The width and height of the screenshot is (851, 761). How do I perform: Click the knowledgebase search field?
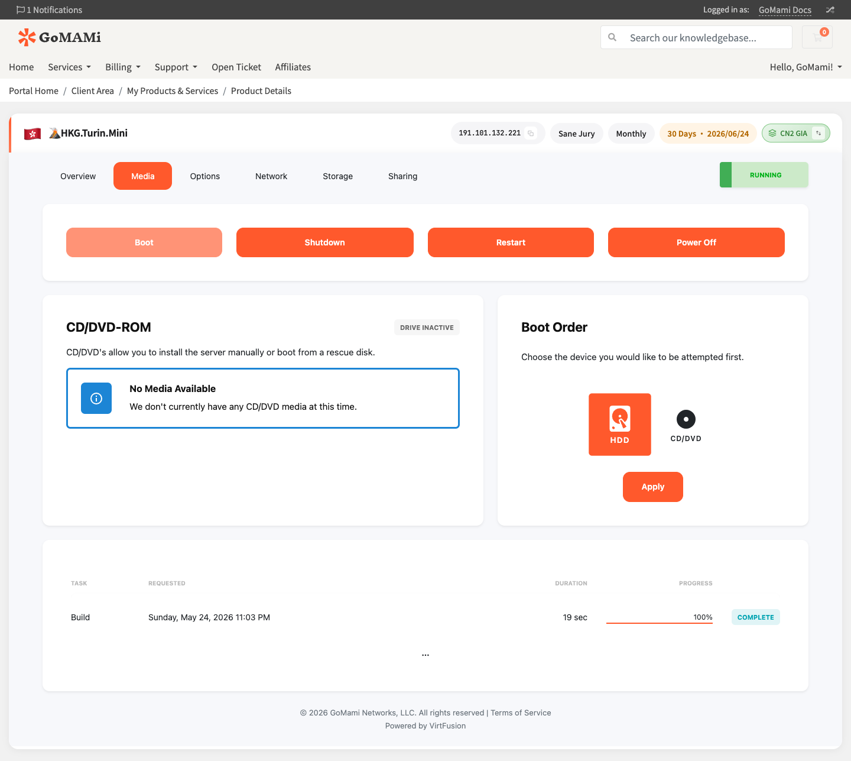pos(696,37)
